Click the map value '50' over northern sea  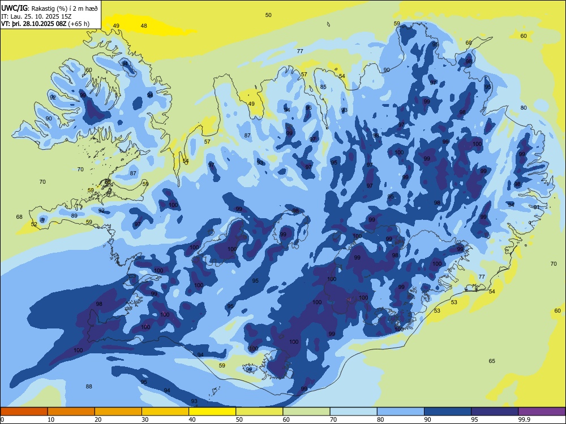click(268, 15)
